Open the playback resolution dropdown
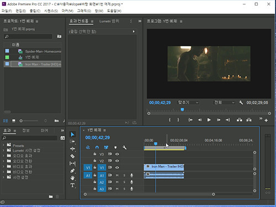Screen dimensions: 276x207 (x=224, y=103)
